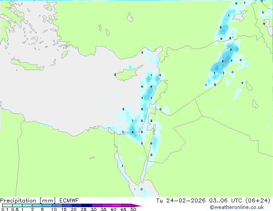Click the above-50 arrow tip of legend

point(136,205)
